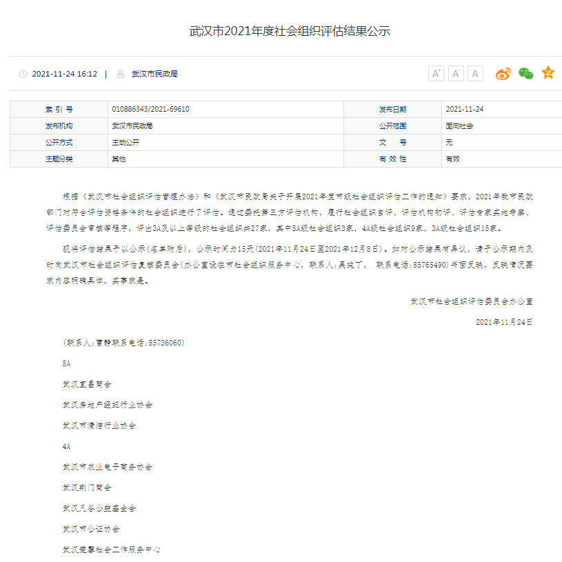Click the 发布机构 label cell

coord(59,126)
